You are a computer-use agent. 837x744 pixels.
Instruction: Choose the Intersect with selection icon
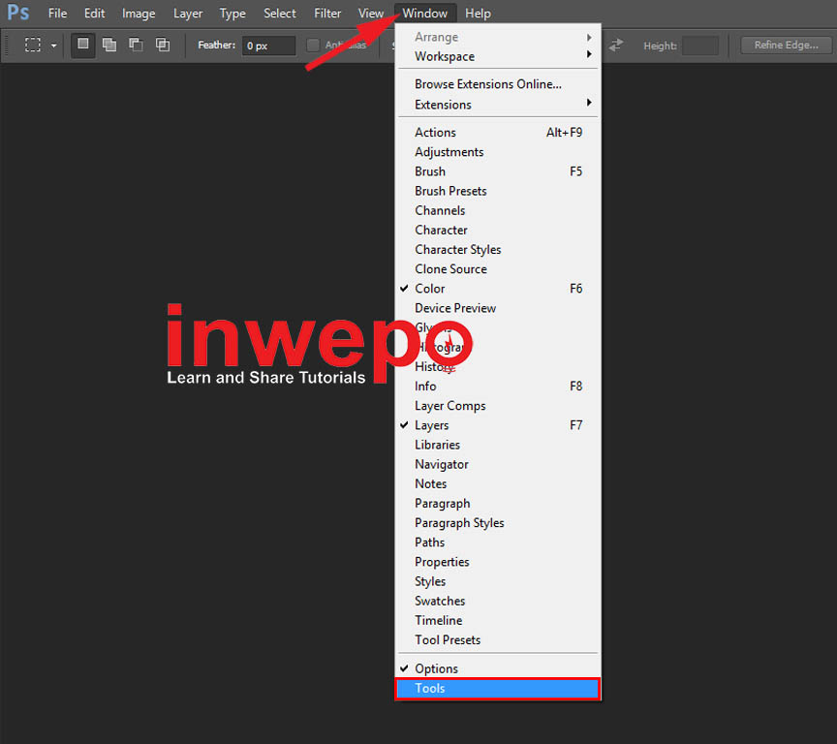(x=163, y=45)
